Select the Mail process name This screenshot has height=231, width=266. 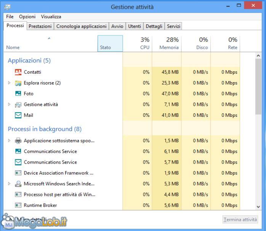28,115
